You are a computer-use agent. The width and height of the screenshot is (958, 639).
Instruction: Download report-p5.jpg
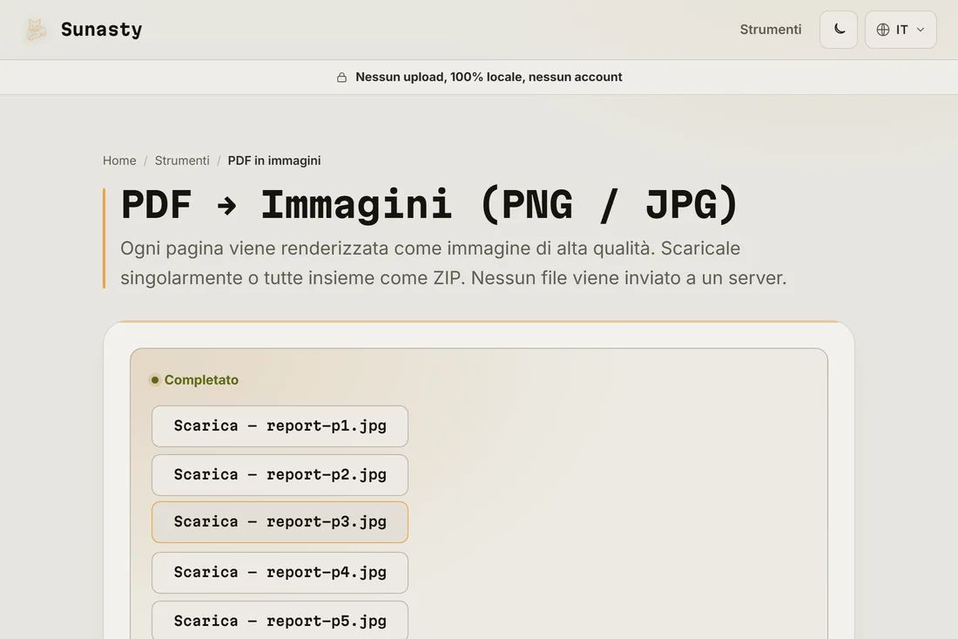click(x=280, y=620)
